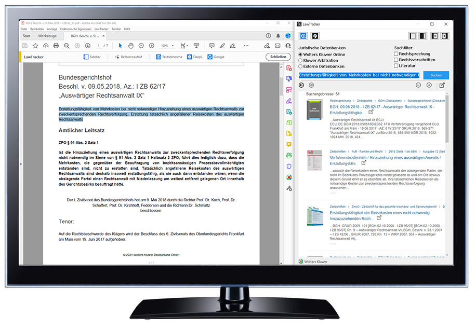Open the LawTracker menu in menu bar
Screen dimensions: 476x329
point(101,29)
